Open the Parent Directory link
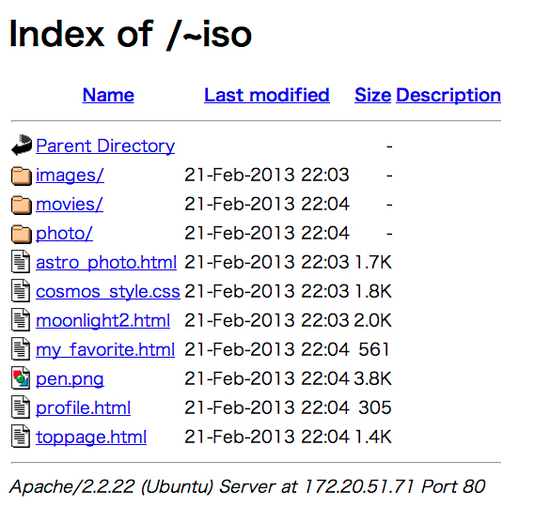The width and height of the screenshot is (550, 522). coord(105,146)
